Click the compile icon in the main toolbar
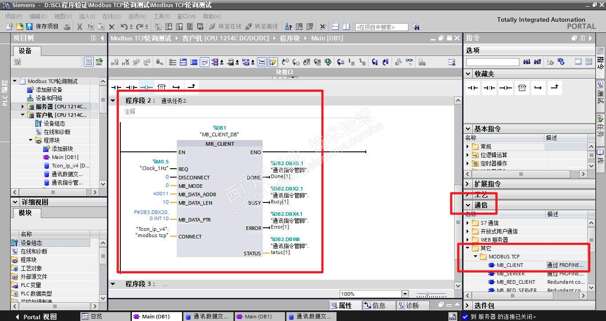The width and height of the screenshot is (606, 321). 158,27
